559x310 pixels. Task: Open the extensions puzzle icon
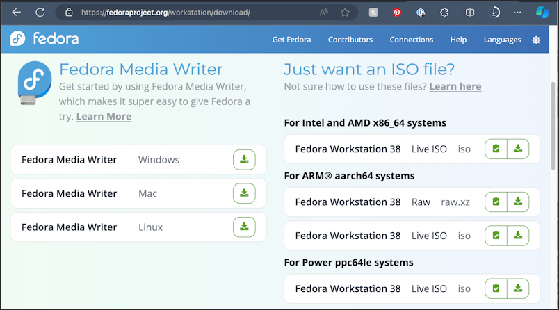click(x=444, y=13)
